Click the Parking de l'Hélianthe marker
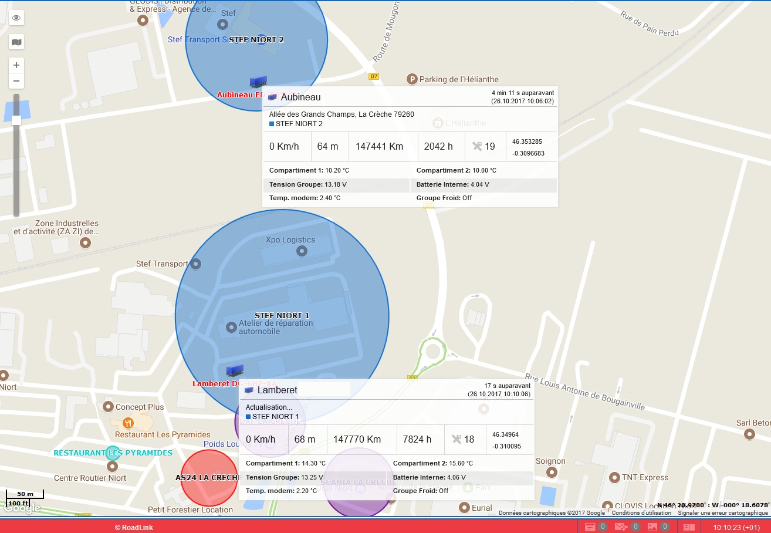This screenshot has width=771, height=533. click(412, 79)
